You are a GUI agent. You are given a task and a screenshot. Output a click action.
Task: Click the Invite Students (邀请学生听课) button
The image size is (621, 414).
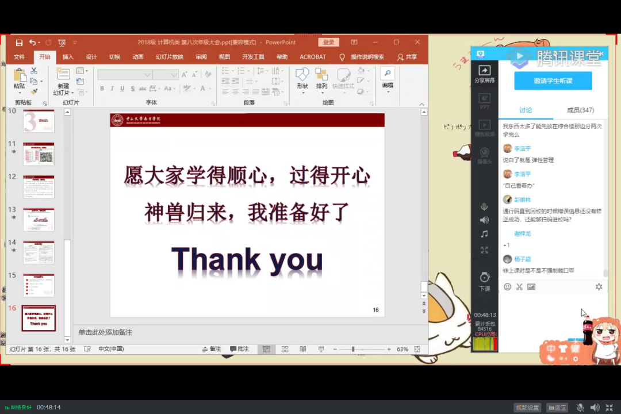tap(553, 81)
